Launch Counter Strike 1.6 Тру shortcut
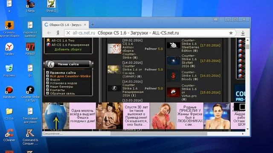 (30, 93)
